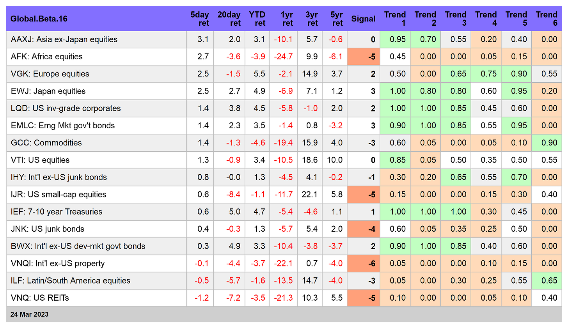Viewport: 568px width, 328px height.
Task: Click the Global.Beta.16 table title
Action: click(39, 19)
